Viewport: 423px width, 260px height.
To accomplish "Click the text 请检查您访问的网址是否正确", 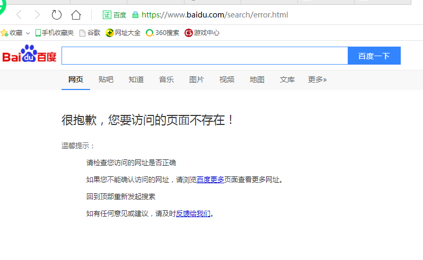I will click(x=131, y=163).
